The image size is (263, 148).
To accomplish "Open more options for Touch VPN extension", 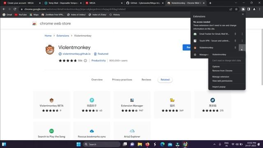I will [x=242, y=41].
